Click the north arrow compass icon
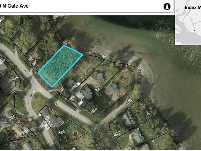 (167, 7)
